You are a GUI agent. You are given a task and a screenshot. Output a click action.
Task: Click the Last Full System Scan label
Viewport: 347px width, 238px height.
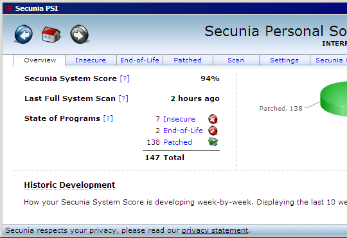click(x=70, y=98)
